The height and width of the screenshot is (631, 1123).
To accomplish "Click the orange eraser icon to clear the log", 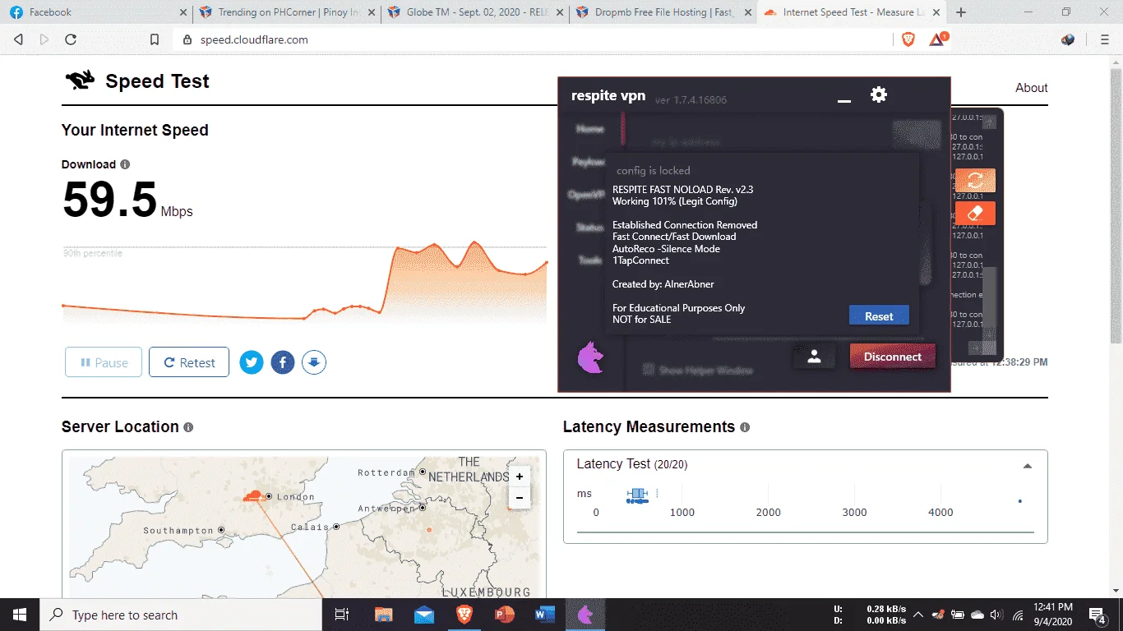I will click(975, 213).
